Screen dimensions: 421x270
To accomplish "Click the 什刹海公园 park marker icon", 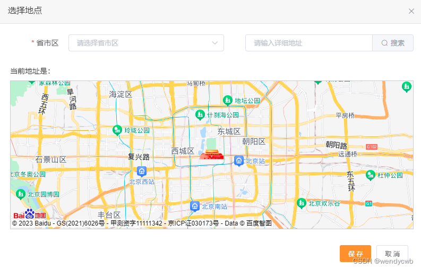I will 200,115.
